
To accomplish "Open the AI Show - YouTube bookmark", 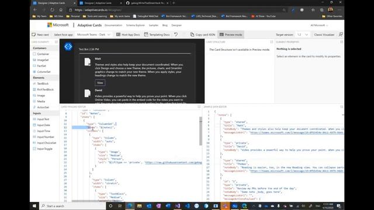I will 264,16.
